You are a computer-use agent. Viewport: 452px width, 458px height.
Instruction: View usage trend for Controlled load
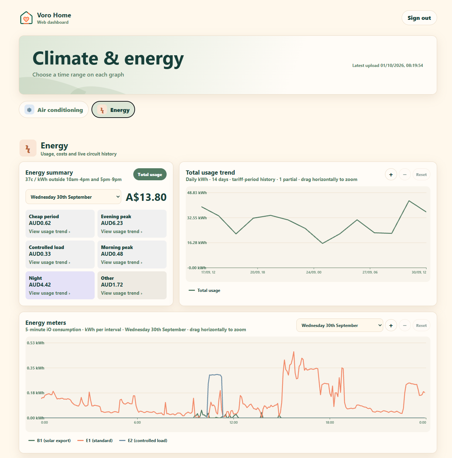pyautogui.click(x=50, y=262)
